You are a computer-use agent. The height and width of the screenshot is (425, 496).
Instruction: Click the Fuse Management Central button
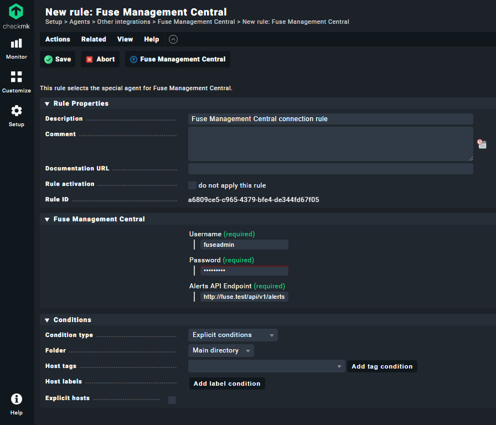(x=178, y=59)
